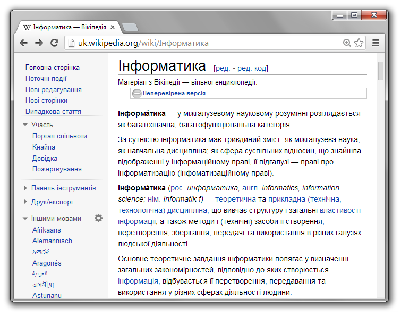
Task: Select the Інформатика — Вікіпедія tab
Action: point(69,27)
